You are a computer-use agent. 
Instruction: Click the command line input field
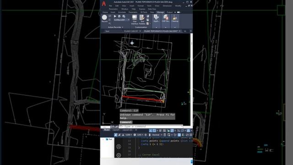tap(151, 126)
